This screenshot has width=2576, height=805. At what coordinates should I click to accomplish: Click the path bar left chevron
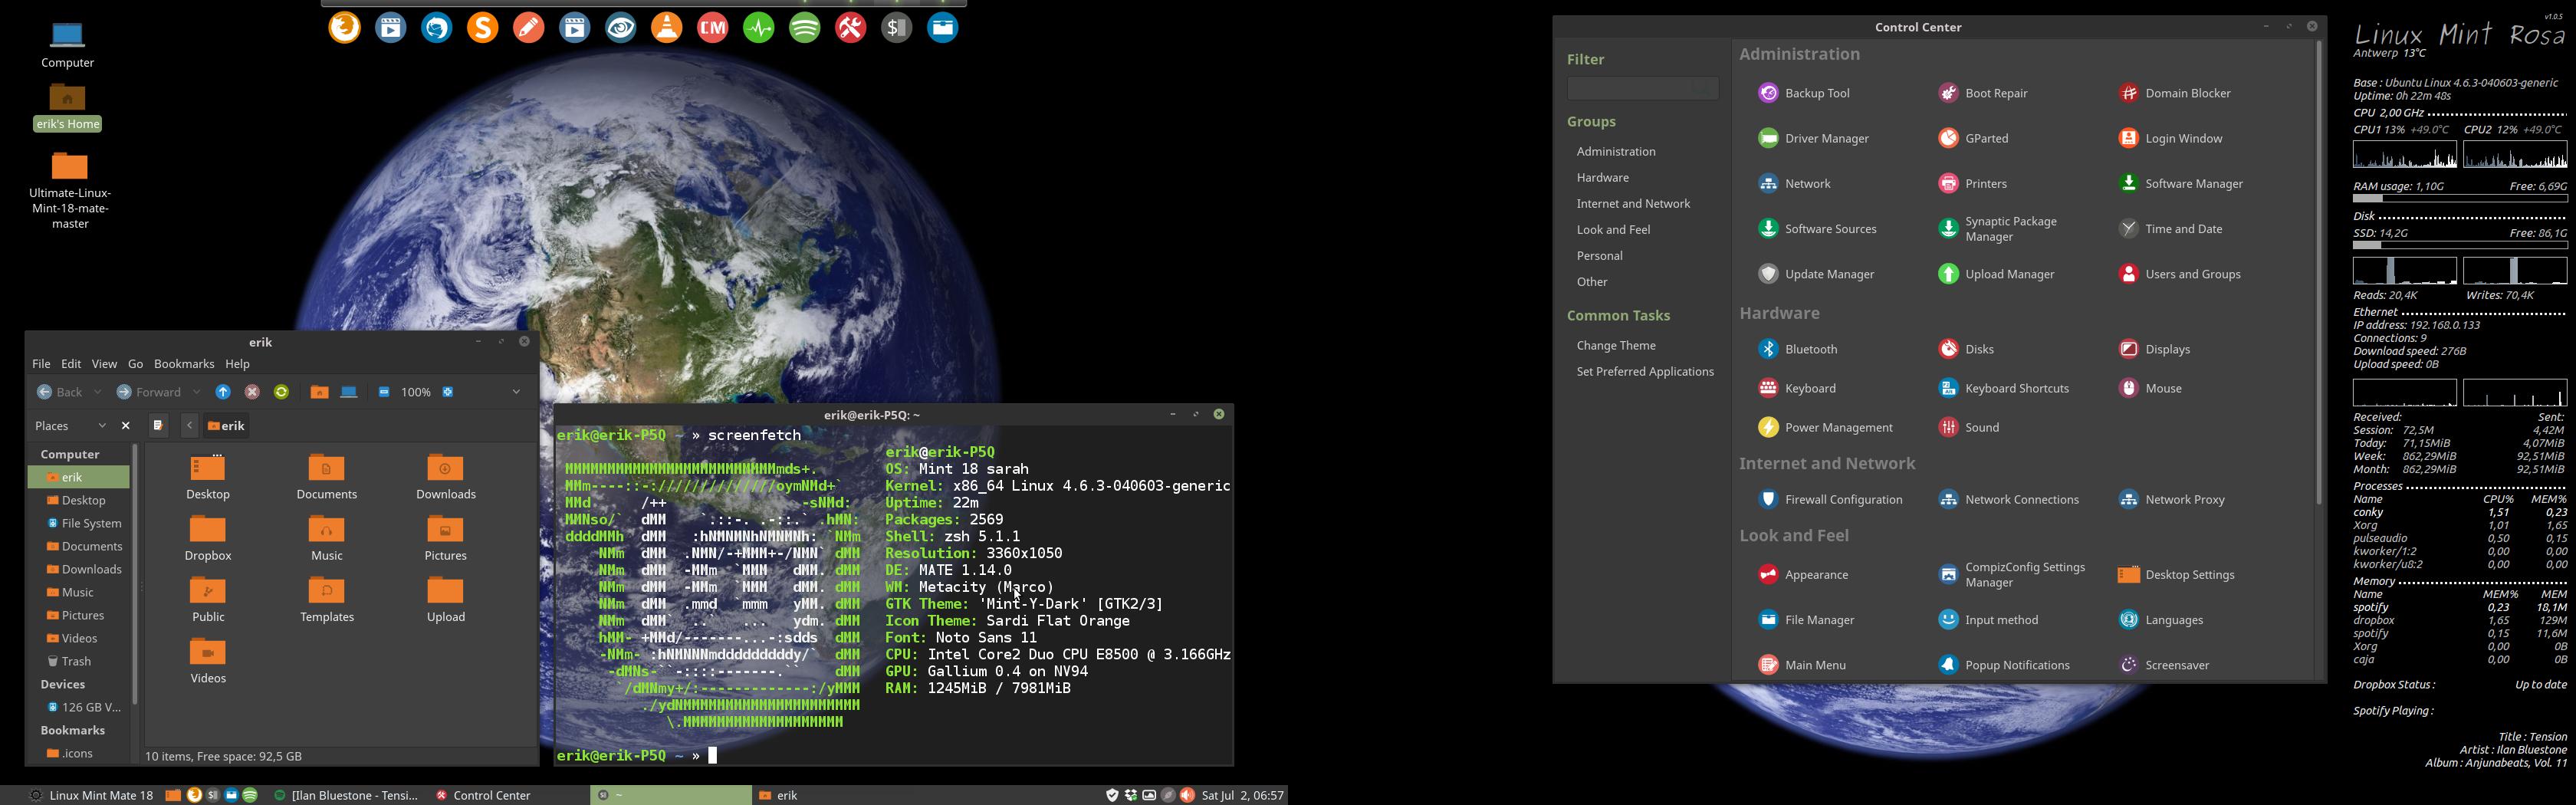tap(189, 425)
